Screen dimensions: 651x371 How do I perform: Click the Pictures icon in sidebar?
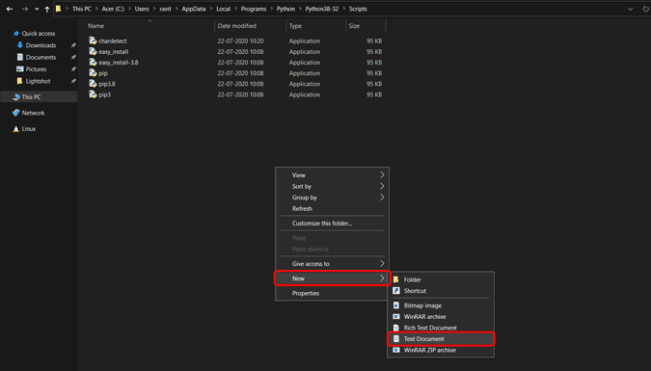pyautogui.click(x=19, y=69)
